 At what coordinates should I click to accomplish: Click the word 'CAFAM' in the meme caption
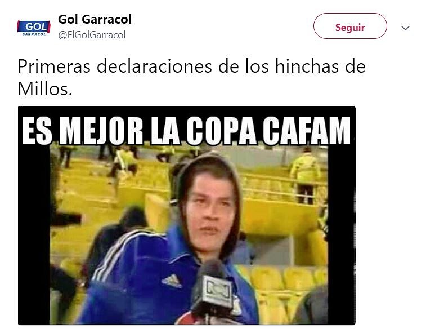[307, 131]
